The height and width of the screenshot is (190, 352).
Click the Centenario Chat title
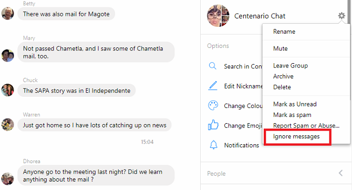pos(260,16)
